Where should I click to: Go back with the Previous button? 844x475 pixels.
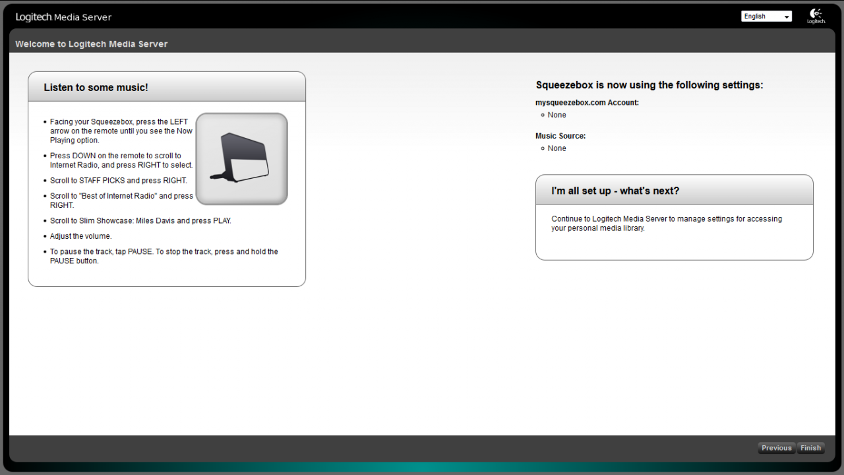click(x=776, y=448)
